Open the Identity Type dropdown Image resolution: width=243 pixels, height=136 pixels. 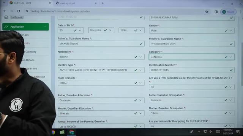[101, 70]
